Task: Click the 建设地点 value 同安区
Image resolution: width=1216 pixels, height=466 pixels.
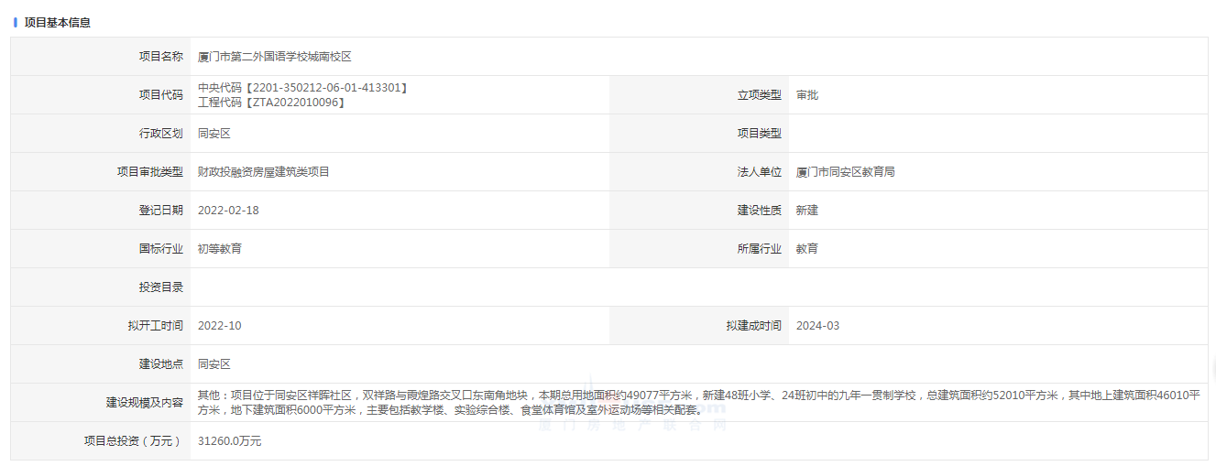Action: tap(214, 364)
